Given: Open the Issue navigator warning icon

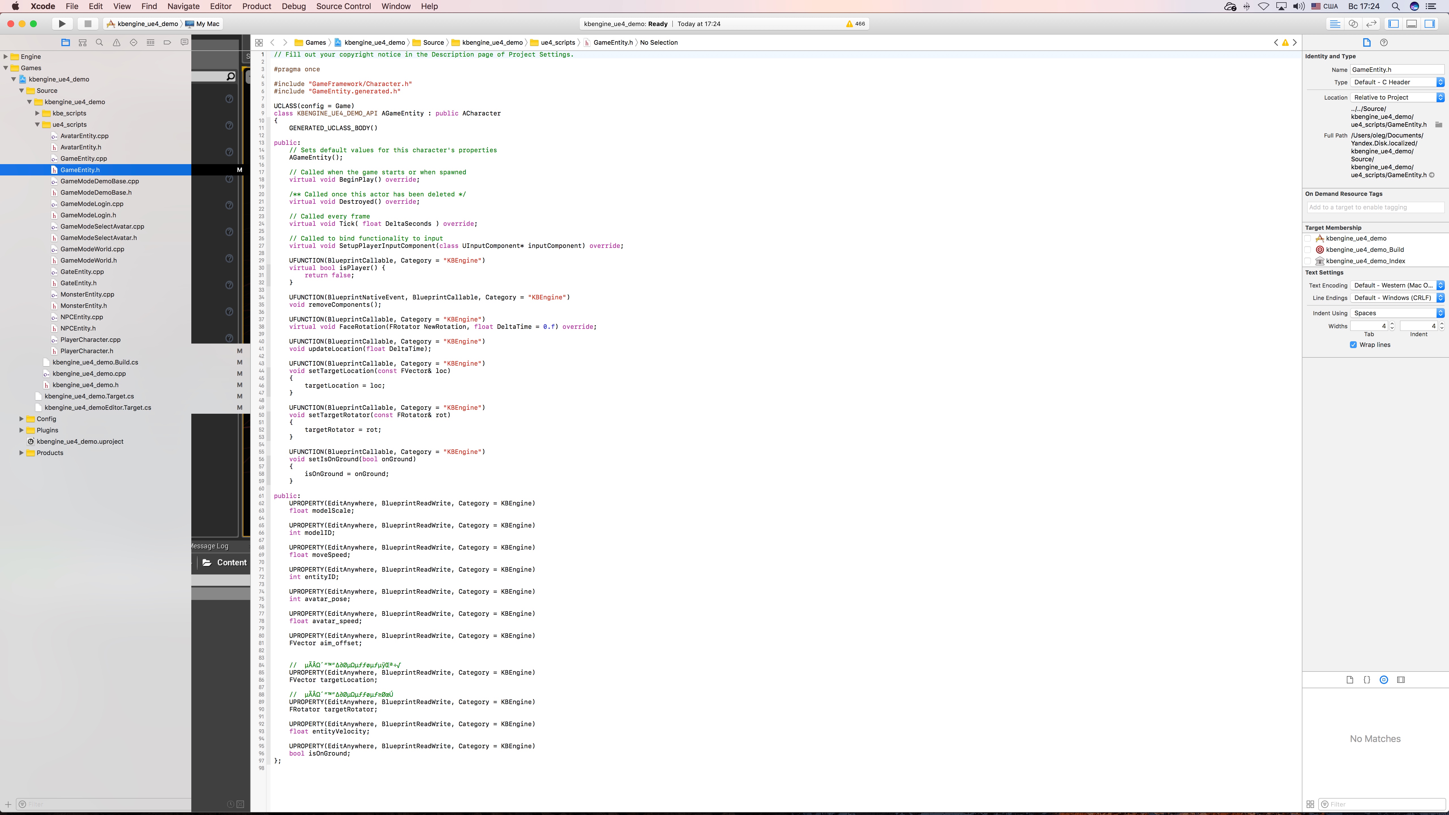Looking at the screenshot, I should 116,43.
